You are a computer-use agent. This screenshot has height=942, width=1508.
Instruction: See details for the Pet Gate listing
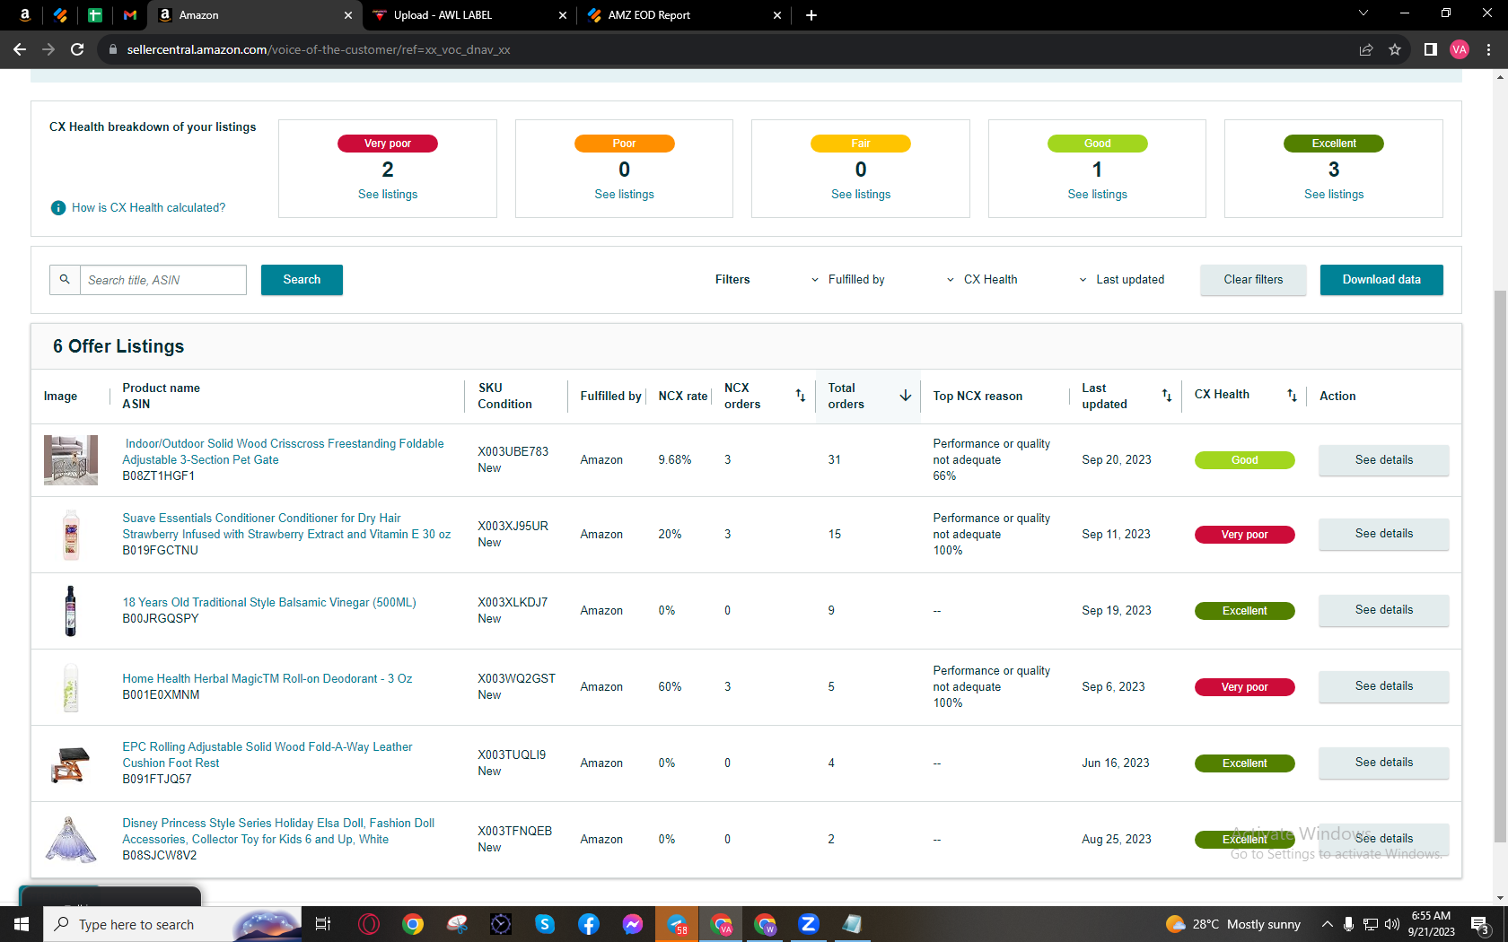[1383, 460]
